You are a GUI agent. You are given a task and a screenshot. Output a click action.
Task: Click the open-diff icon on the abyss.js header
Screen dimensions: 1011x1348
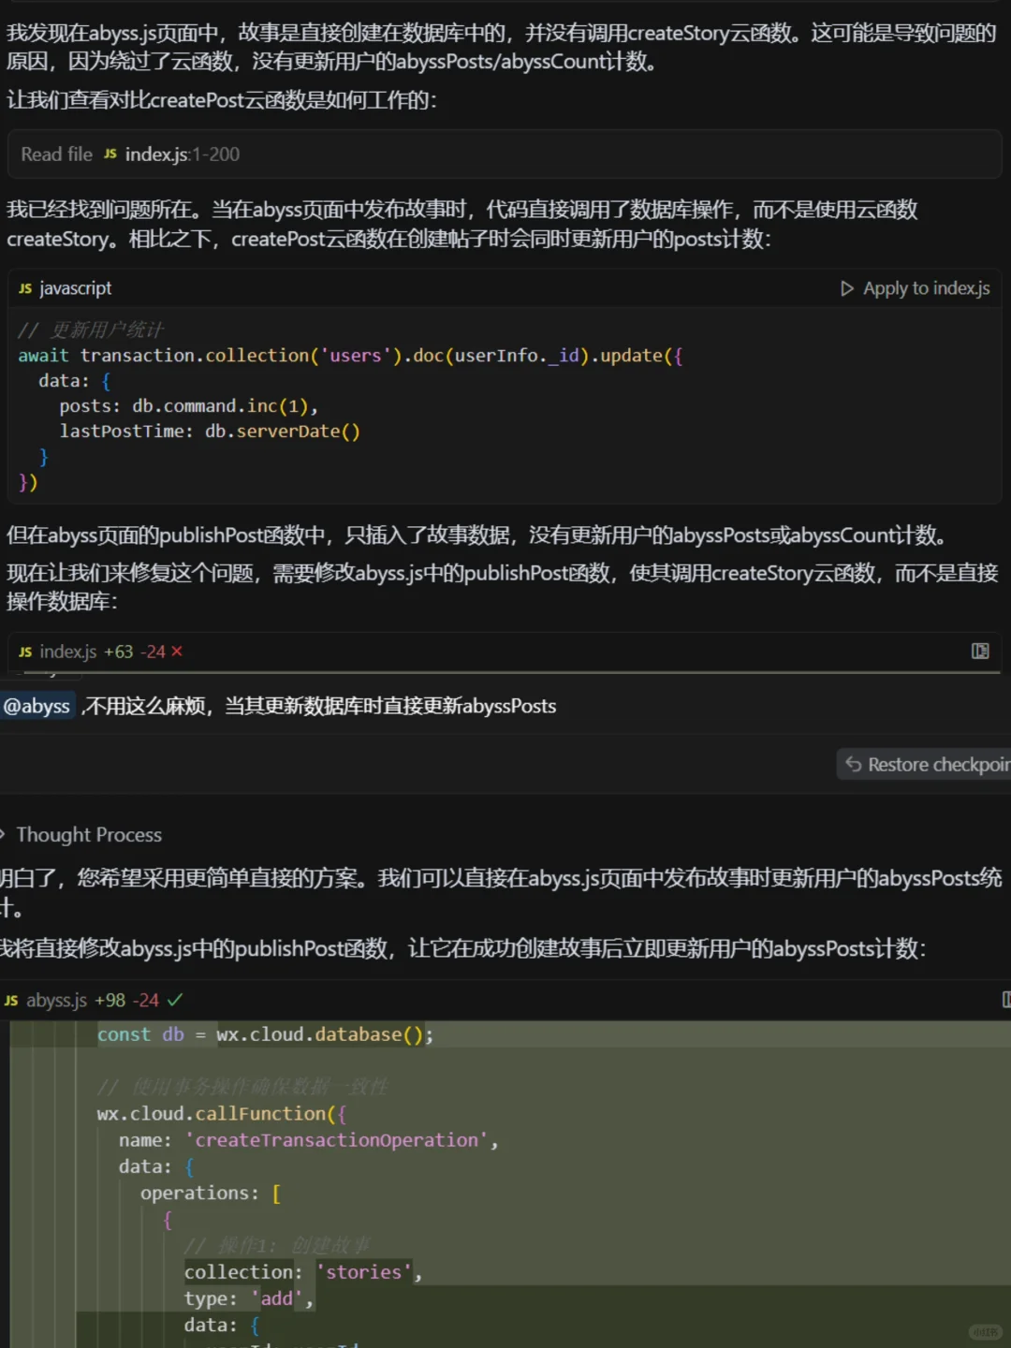(x=1006, y=1000)
